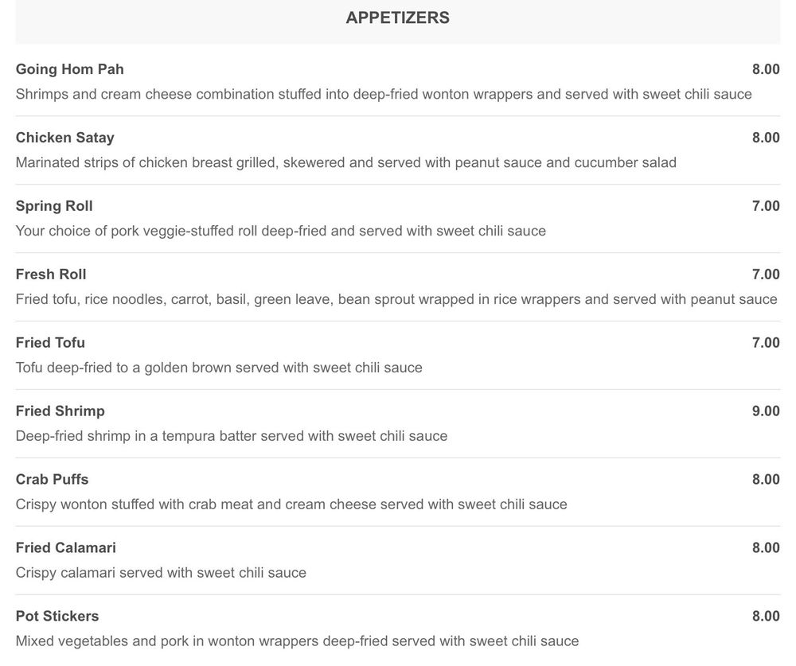Select the Fresh Roll appetizer
This screenshot has height=666, width=796.
51,275
